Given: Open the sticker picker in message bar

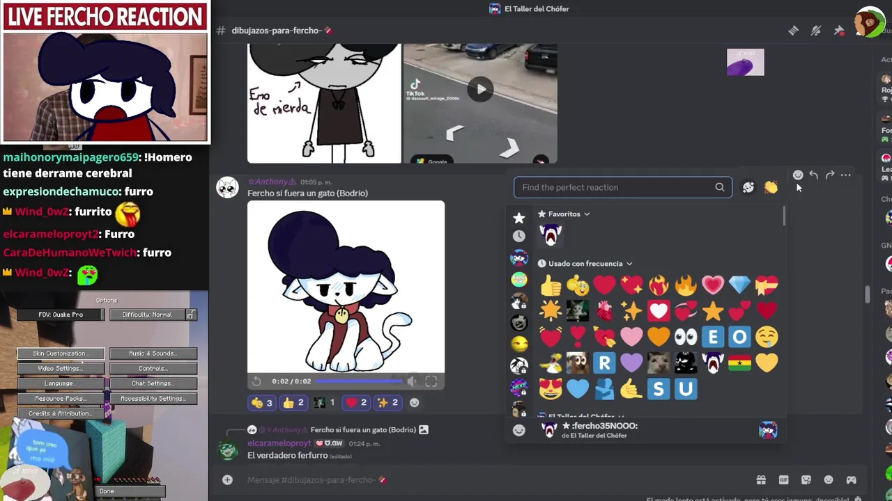Looking at the screenshot, I should pos(806,479).
